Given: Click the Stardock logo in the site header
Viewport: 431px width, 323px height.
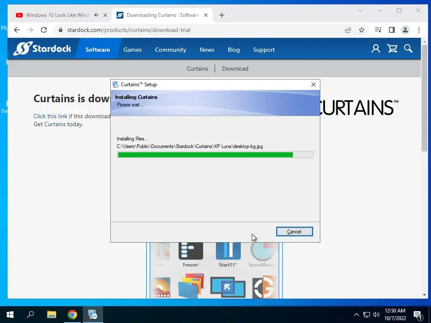Looking at the screenshot, I should pos(42,49).
